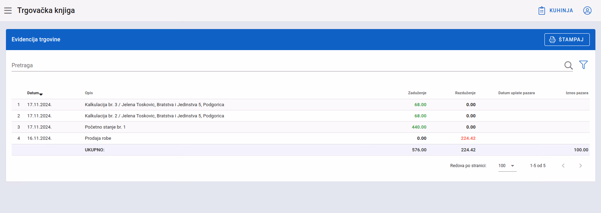601x213 pixels.
Task: Click the Datum sort arrow
Action: 41,94
